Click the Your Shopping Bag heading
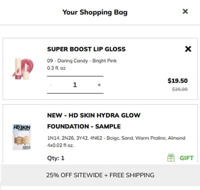This screenshot has height=190, width=200. pyautogui.click(x=95, y=12)
